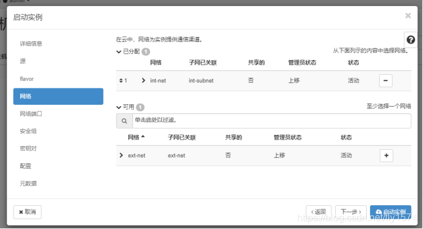Close the 启动实例 dialog with X

pos(408,16)
